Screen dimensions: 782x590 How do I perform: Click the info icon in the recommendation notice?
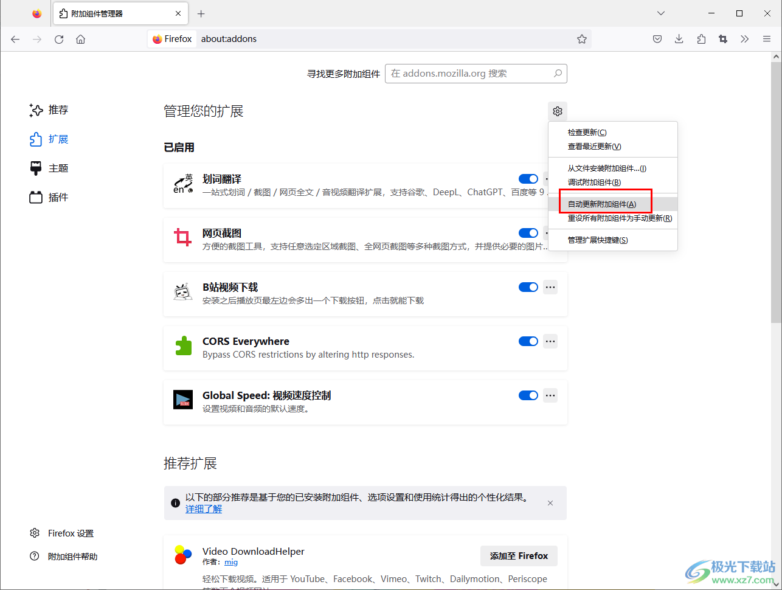pyautogui.click(x=175, y=503)
